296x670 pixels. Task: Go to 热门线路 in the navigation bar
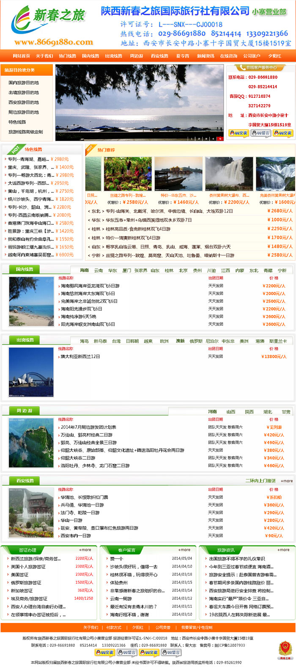click(x=67, y=56)
